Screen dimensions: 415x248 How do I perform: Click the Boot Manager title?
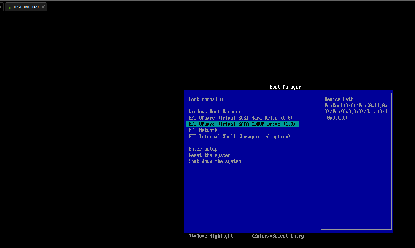coord(285,87)
